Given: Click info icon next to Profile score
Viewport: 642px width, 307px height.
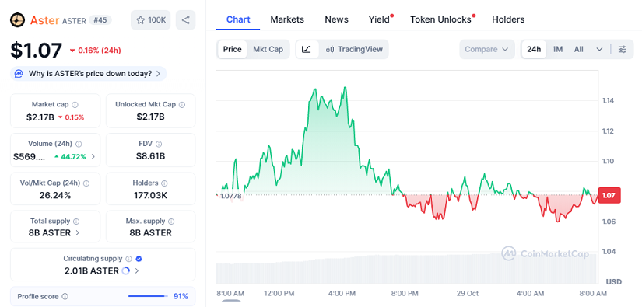Looking at the screenshot, I should coord(65,296).
